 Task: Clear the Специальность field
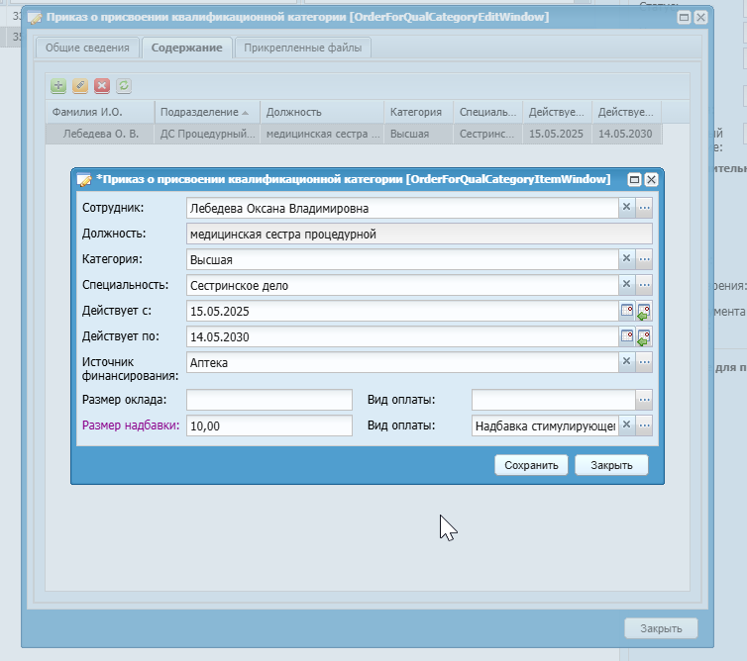tap(626, 285)
